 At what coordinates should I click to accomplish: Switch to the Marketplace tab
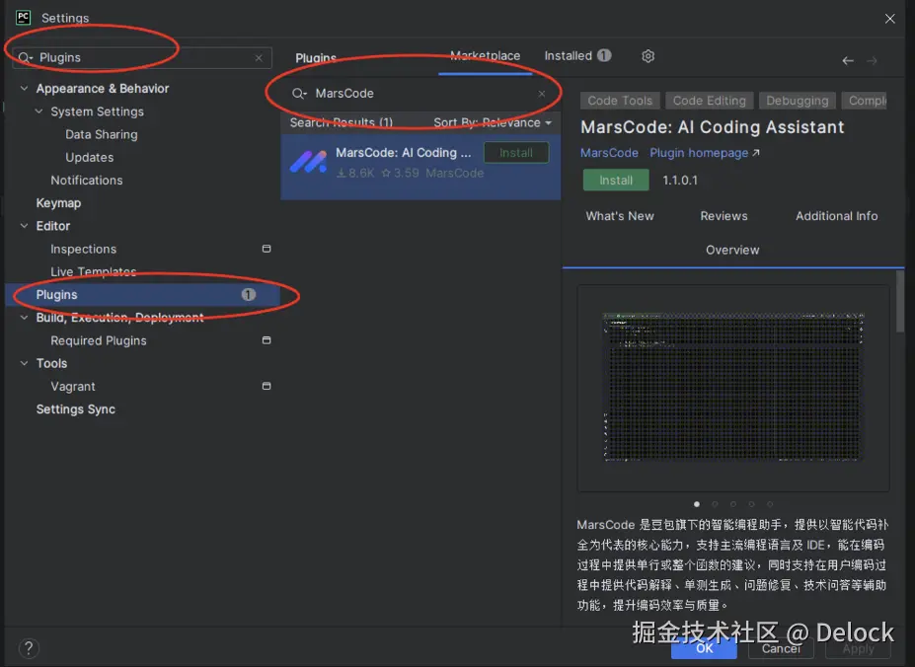[485, 56]
